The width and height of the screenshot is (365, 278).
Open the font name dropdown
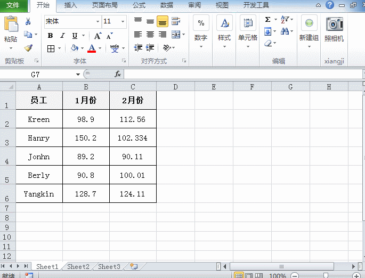click(x=98, y=21)
